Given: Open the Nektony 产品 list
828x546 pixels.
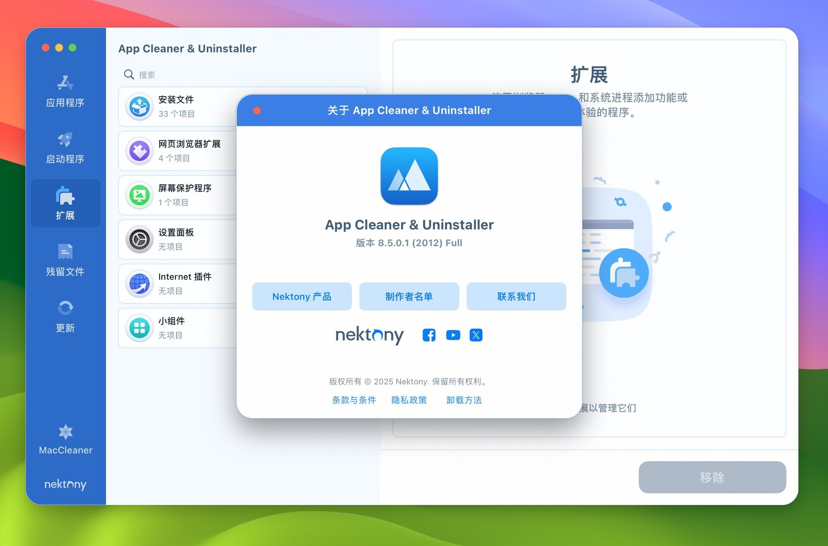Looking at the screenshot, I should (302, 296).
